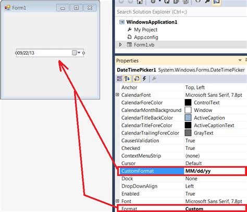Image resolution: width=247 pixels, height=212 pixels.
Task: Click the CalendarTitleBackColor blue swatch
Action: point(188,118)
